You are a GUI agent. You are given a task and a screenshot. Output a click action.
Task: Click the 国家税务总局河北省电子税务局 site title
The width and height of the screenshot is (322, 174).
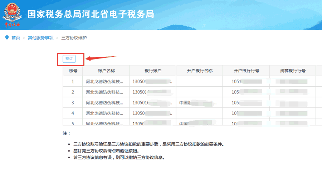pos(91,14)
